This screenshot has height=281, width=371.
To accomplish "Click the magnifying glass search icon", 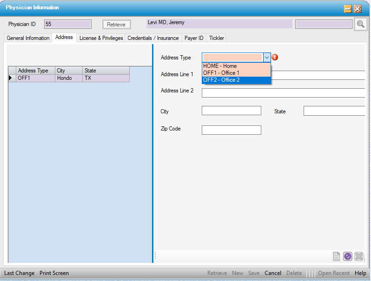I will [360, 24].
